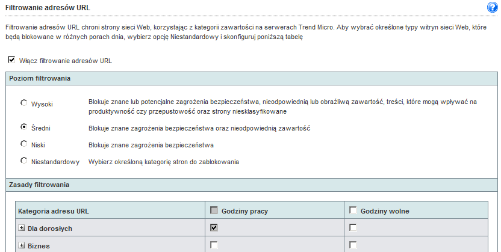Toggle the Włącz filtrowanie adresów URL checkbox

[11, 60]
